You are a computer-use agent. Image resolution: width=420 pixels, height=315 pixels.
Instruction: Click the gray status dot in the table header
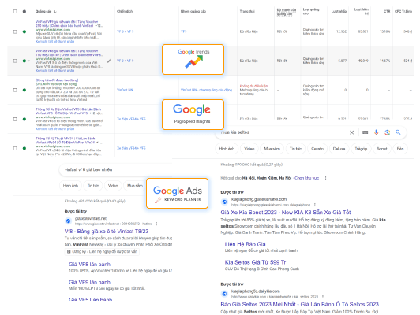pos(24,12)
